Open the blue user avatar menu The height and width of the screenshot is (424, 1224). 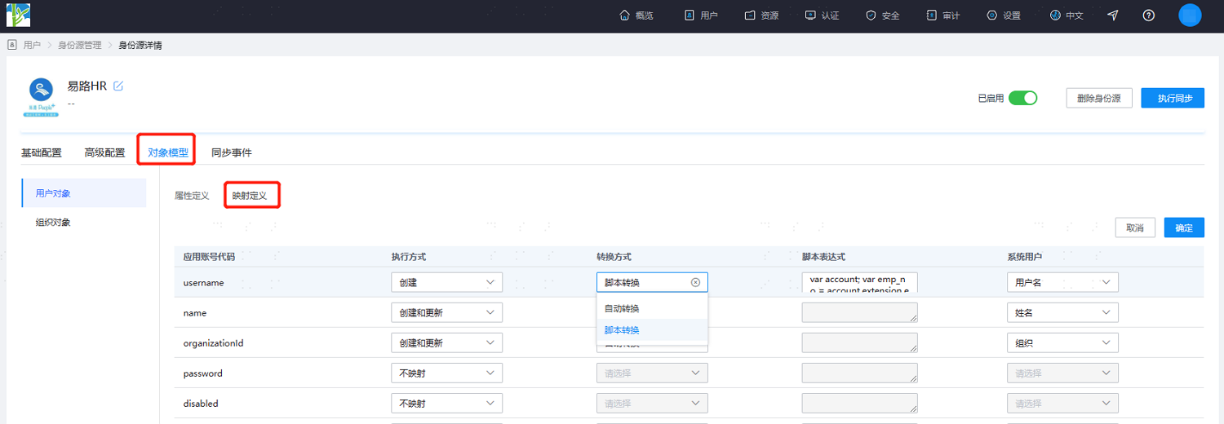[x=1190, y=15]
